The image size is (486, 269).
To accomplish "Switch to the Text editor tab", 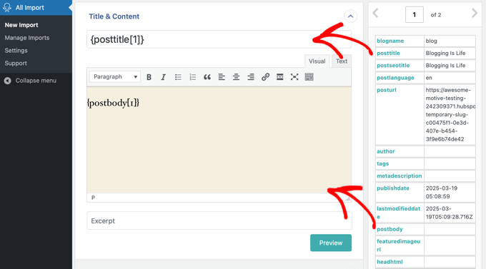I will pyautogui.click(x=342, y=61).
